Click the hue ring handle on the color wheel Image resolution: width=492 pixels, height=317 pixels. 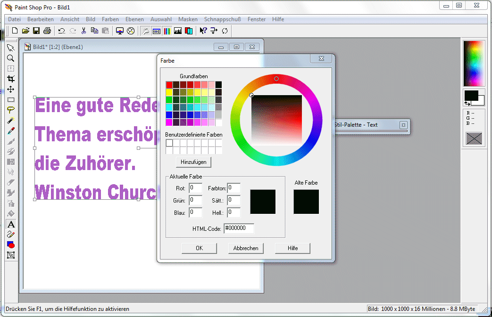[x=276, y=79]
